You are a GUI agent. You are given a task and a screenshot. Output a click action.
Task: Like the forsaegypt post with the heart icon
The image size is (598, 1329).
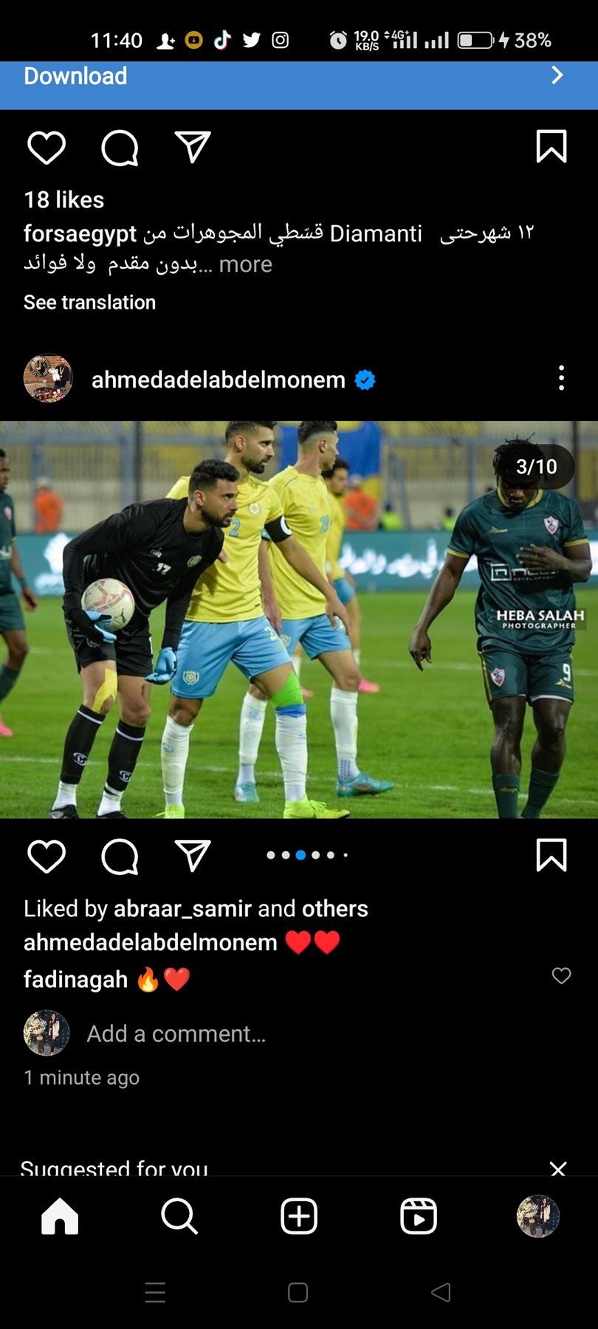[47, 148]
